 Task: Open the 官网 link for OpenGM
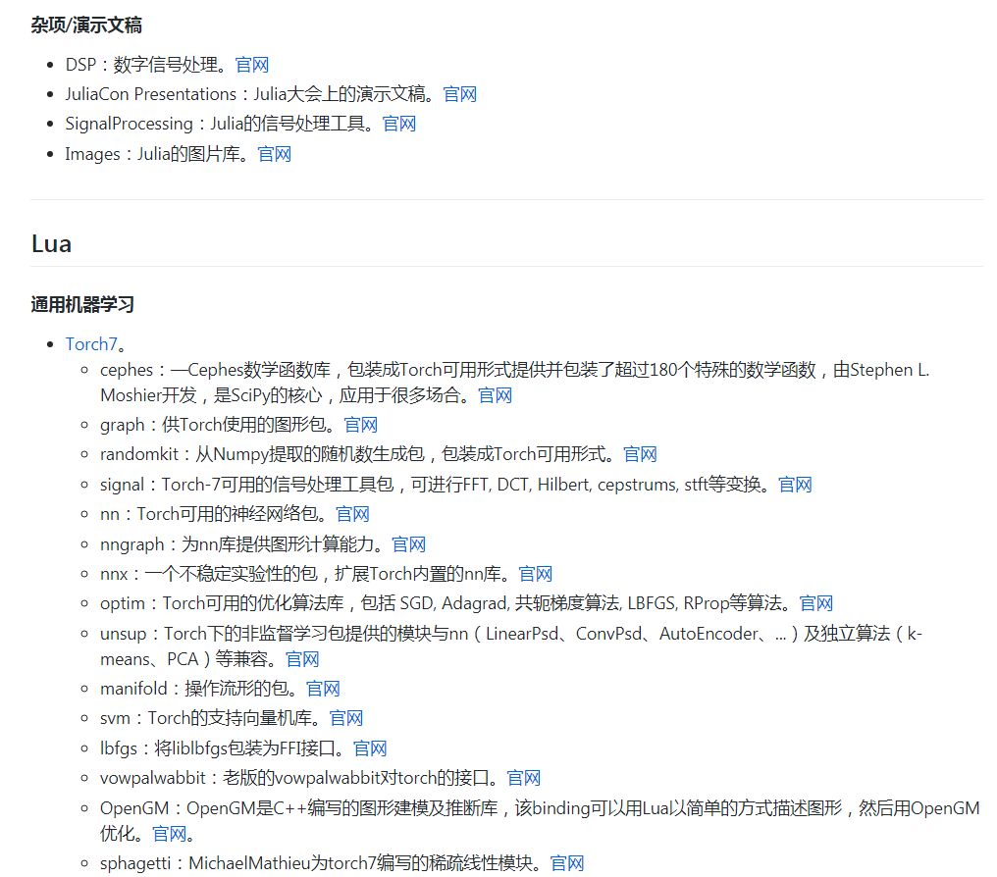tap(170, 834)
